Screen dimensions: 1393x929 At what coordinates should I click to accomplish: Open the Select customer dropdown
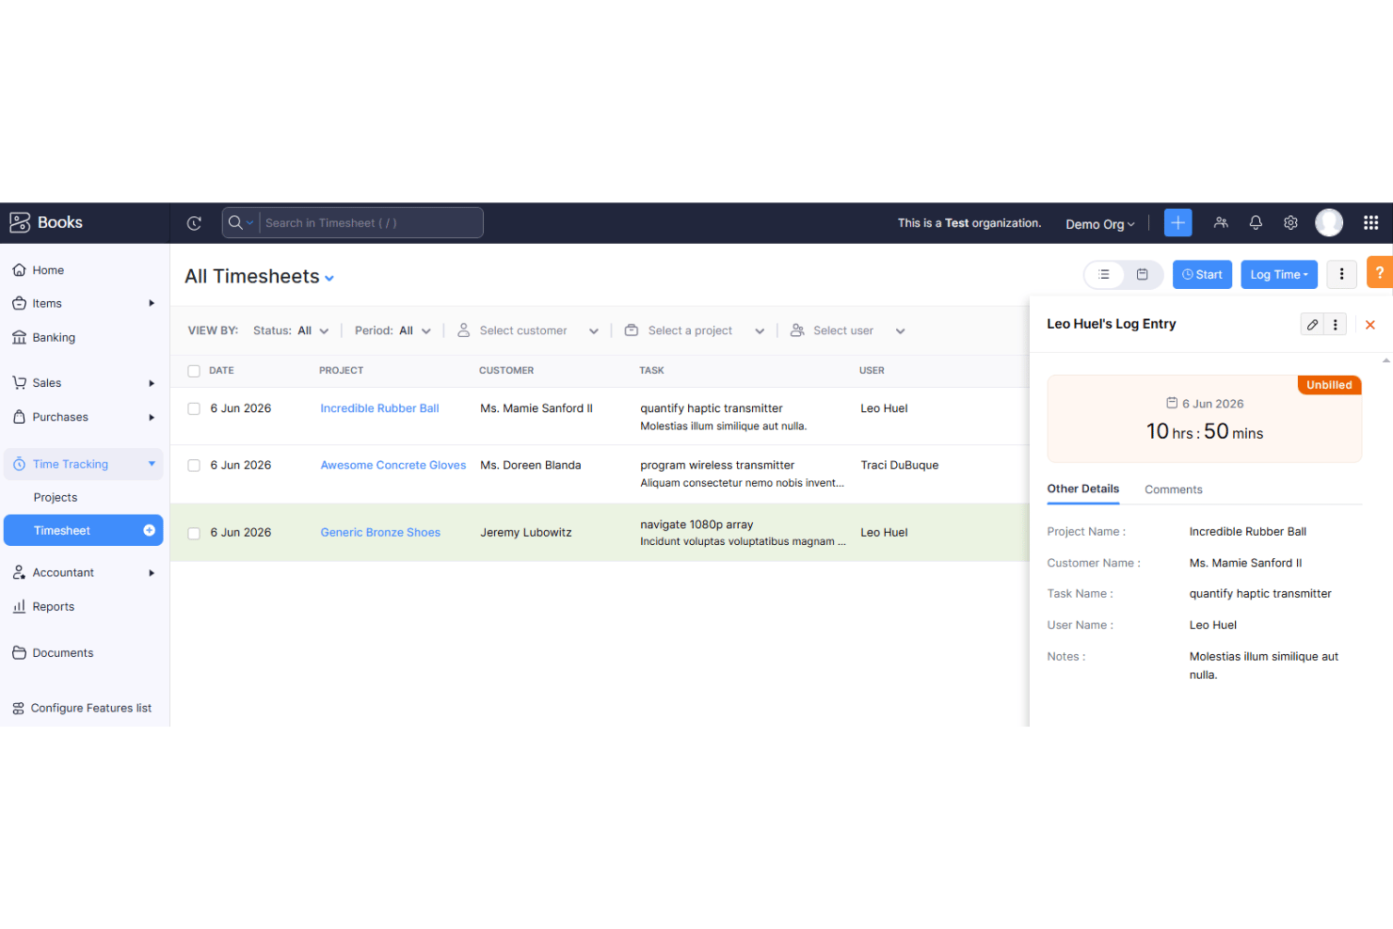click(528, 331)
